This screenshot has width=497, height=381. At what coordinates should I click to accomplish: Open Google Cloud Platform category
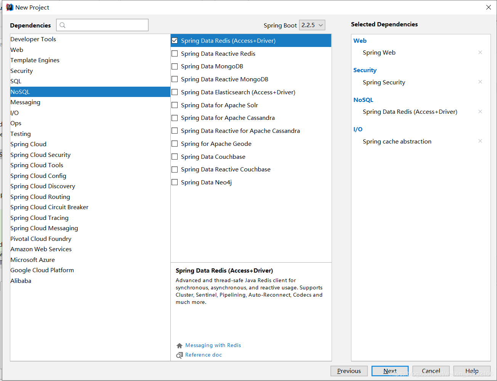click(x=90, y=270)
